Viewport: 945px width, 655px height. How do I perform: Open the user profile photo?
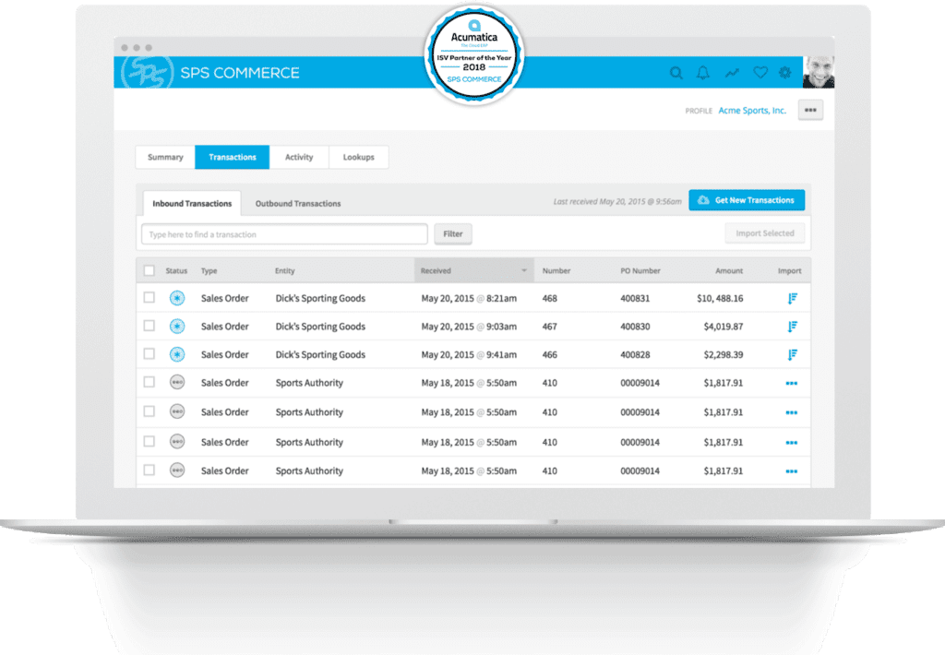[x=819, y=72]
